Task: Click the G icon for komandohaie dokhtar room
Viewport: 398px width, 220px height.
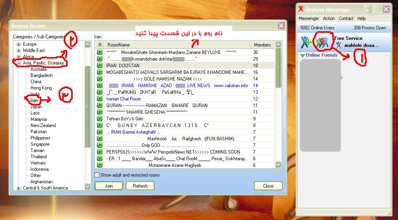Action: click(99, 59)
